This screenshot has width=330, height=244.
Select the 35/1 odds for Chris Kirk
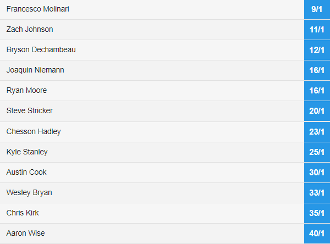click(x=317, y=213)
